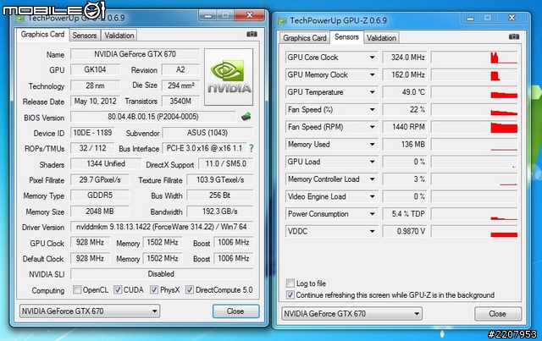Select Sensors tab in right window
Image resolution: width=542 pixels, height=341 pixels.
pyautogui.click(x=346, y=37)
